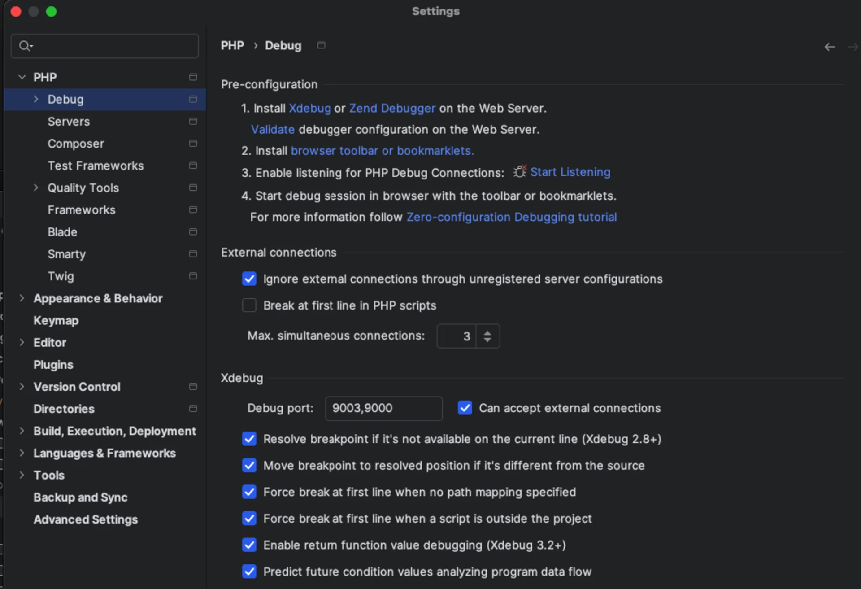Click the forward navigation arrow at top right
Screen dimensions: 861x589
[x=854, y=47]
